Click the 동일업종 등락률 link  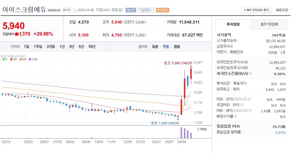(229, 132)
